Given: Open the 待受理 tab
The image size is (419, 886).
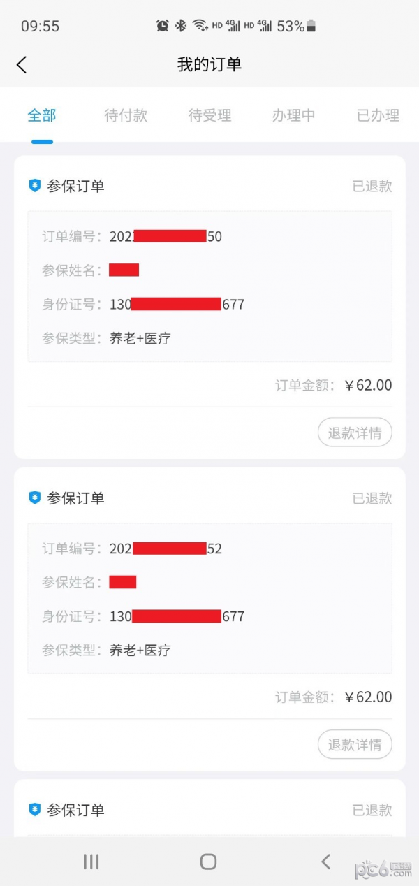Looking at the screenshot, I should tap(209, 115).
